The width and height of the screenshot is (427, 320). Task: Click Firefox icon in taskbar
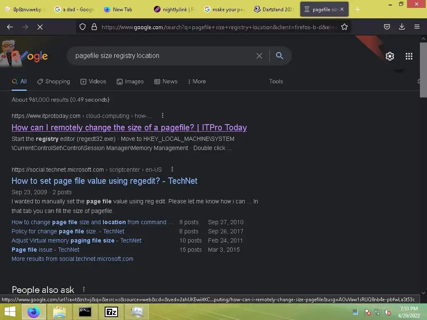(33, 312)
